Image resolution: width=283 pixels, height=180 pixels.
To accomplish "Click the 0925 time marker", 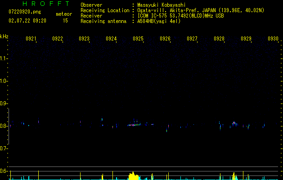I will coord(138,39).
